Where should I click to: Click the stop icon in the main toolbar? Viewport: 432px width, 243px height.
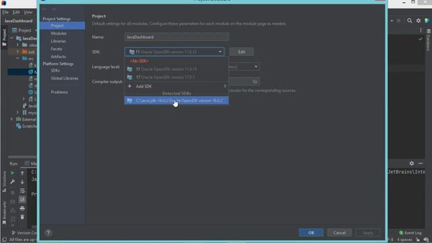[398, 21]
